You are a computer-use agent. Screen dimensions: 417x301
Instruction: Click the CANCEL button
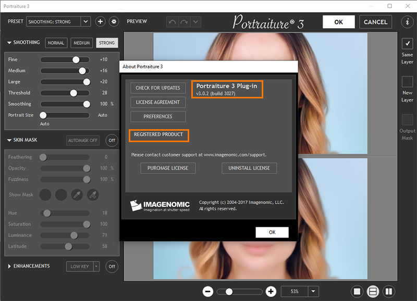[375, 22]
